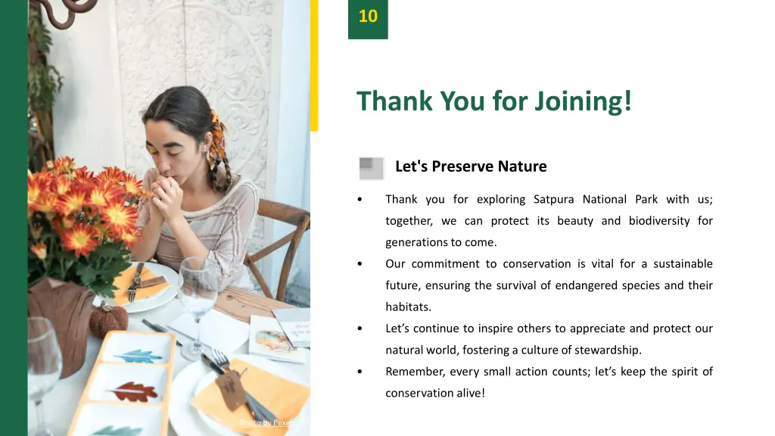Click the small pumpkin on the table
Screen dimensions: 775x436
click(108, 320)
